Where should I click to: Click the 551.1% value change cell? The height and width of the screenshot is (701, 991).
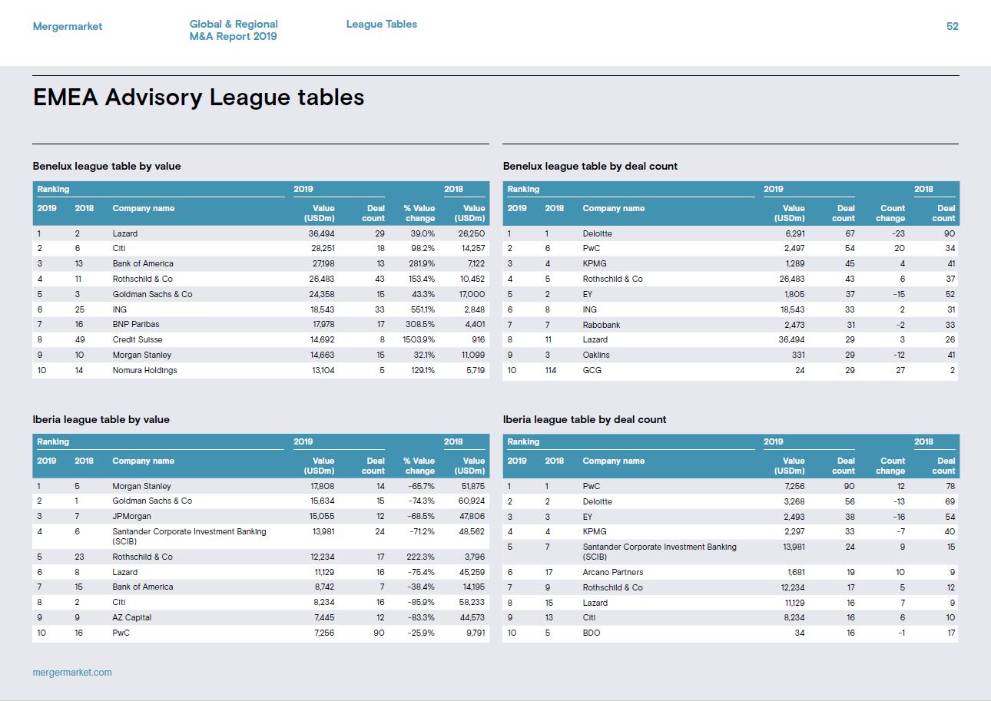click(422, 309)
